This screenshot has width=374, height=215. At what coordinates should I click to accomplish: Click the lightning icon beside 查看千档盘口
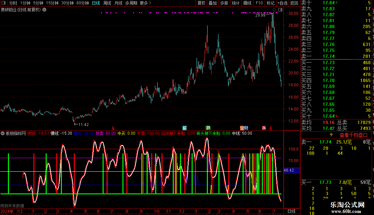331,135
